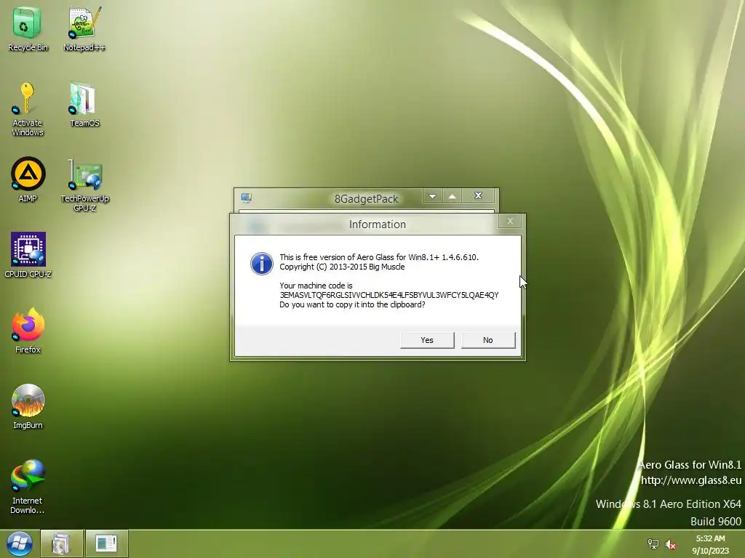Select the Firefox desktop icon
The image size is (745, 558).
28,331
